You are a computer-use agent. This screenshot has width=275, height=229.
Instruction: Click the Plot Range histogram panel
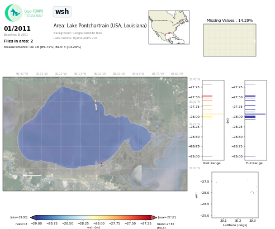point(213,120)
